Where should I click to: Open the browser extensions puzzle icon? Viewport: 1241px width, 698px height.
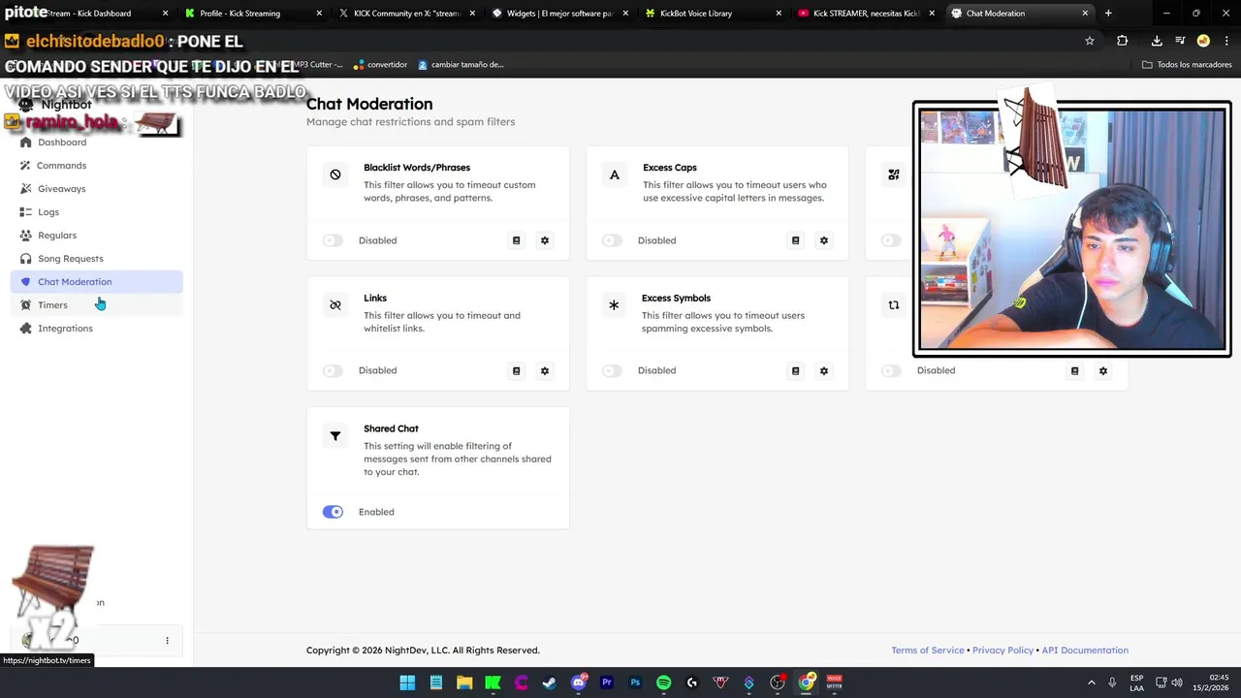1123,41
